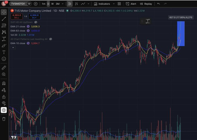Image resolution: width=197 pixels, height=140 pixels.
Task: Remove drawings with trash icon
Action: (x=4, y=119)
